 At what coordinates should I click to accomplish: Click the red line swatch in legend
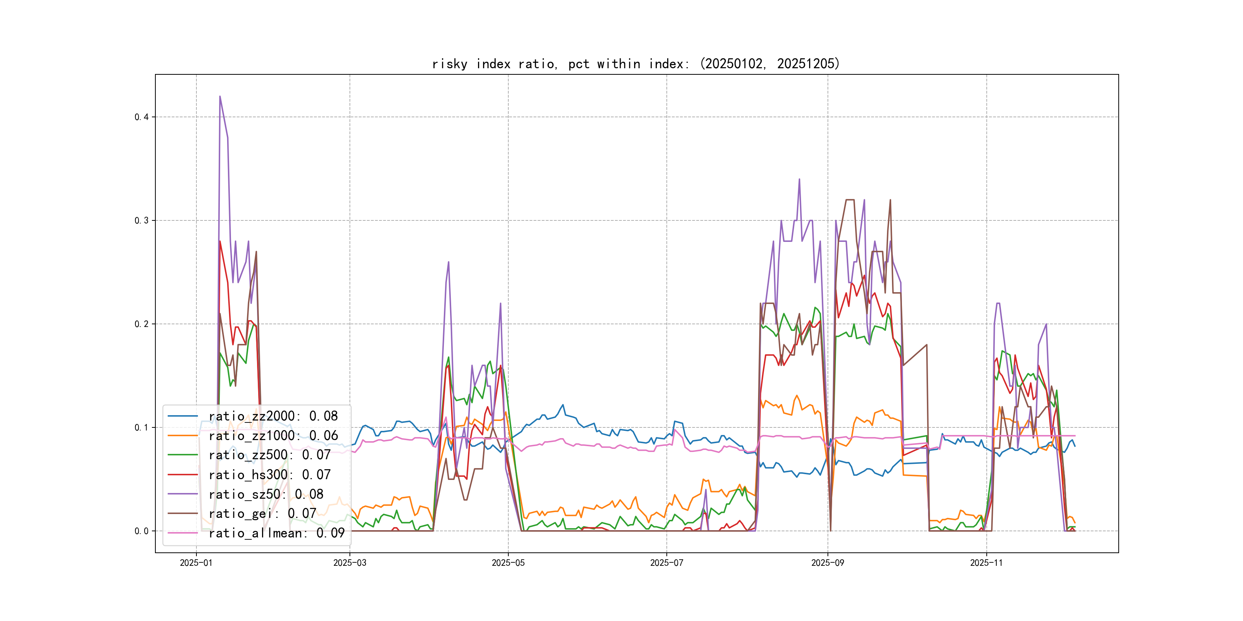(x=182, y=475)
